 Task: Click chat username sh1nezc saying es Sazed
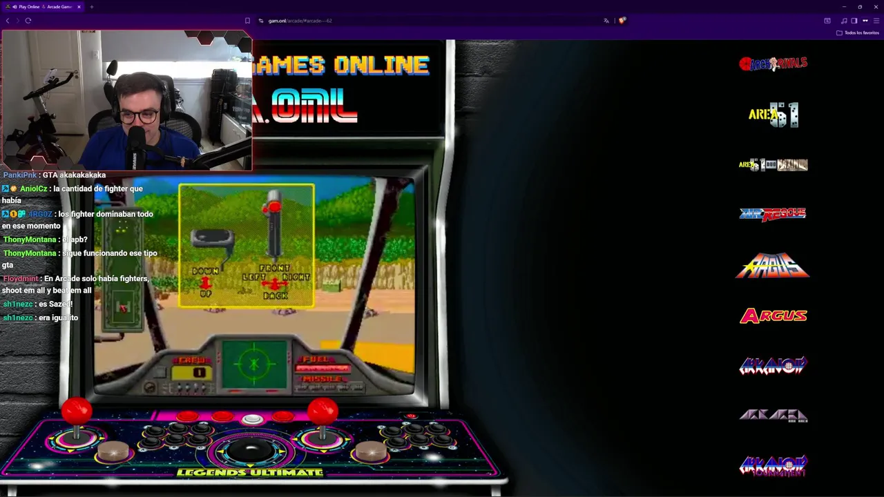(18, 304)
